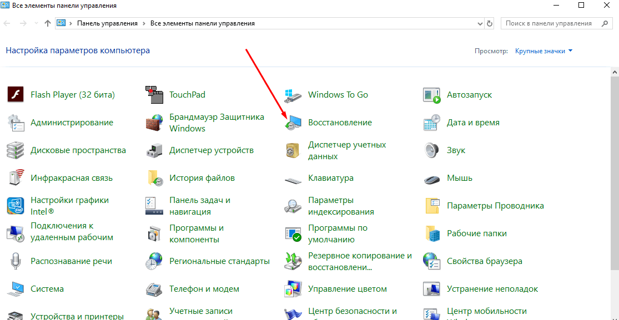This screenshot has width=619, height=320.
Task: Open the Резервное копирование и восстановление icon
Action: click(x=293, y=261)
